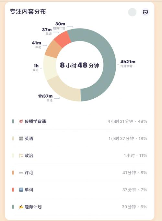This screenshot has width=162, height=221.
Task: Open the 英语 1小时37分钟 list row
Action: [x=79, y=138]
